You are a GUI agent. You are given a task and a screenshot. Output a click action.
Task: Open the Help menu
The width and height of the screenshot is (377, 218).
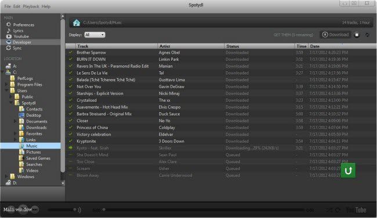pos(46,6)
